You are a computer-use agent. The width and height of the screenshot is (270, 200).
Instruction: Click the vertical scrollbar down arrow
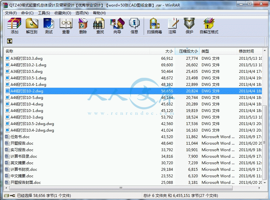(265, 183)
